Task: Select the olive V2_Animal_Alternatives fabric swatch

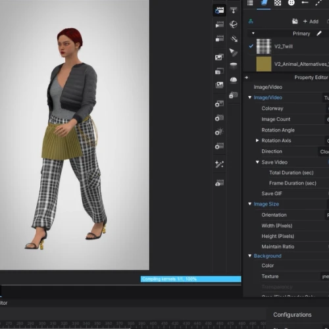Action: (264, 64)
